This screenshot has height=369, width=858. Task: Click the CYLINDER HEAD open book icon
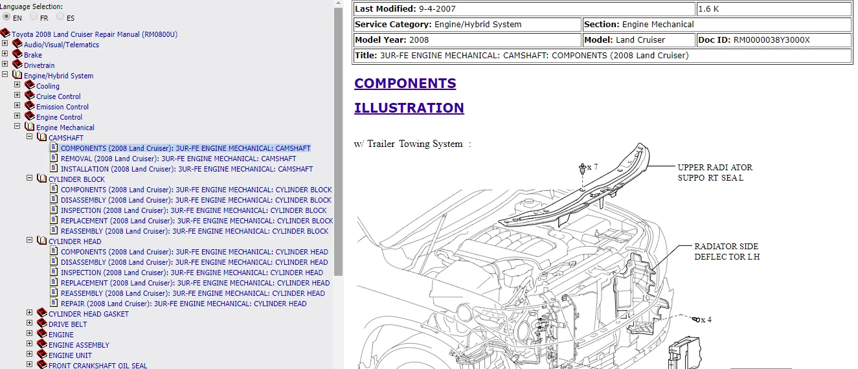pos(42,241)
